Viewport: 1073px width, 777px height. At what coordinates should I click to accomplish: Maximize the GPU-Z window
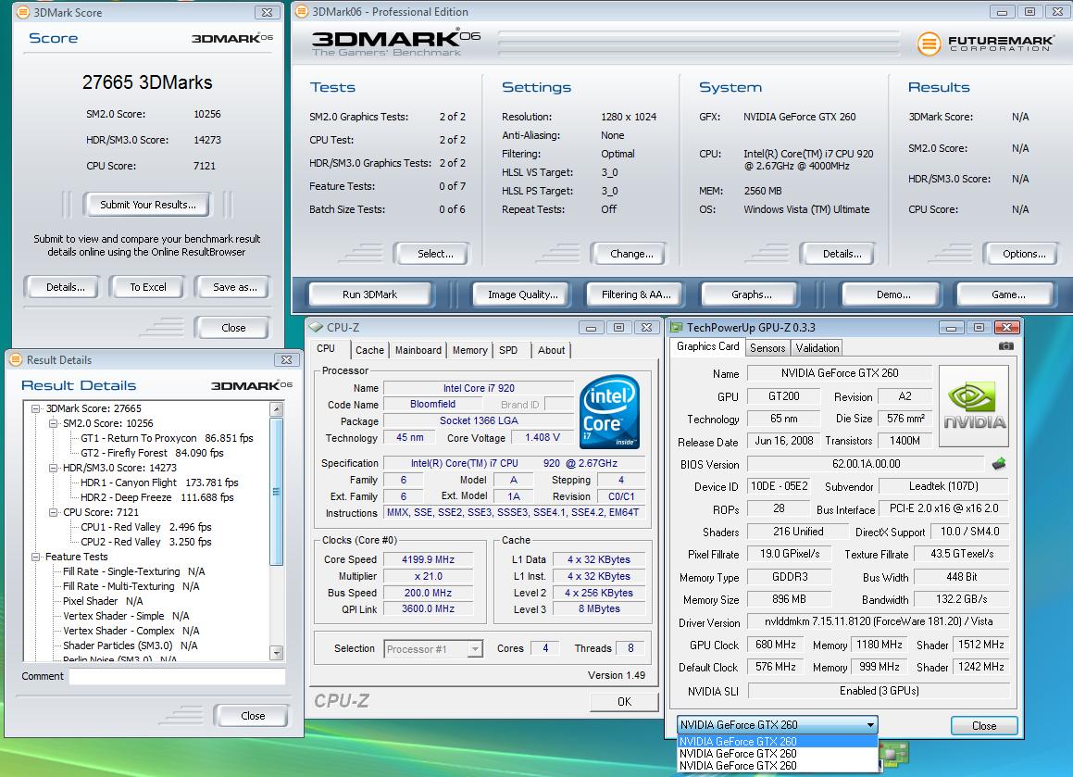point(979,327)
